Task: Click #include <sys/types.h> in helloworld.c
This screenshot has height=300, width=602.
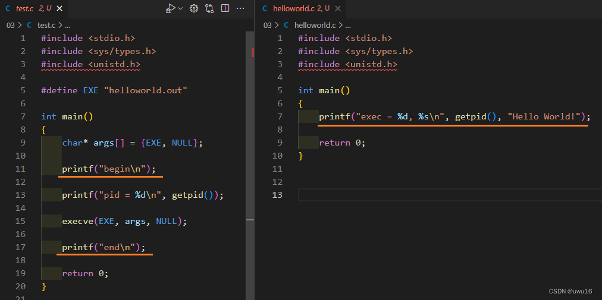Action: 356,52
